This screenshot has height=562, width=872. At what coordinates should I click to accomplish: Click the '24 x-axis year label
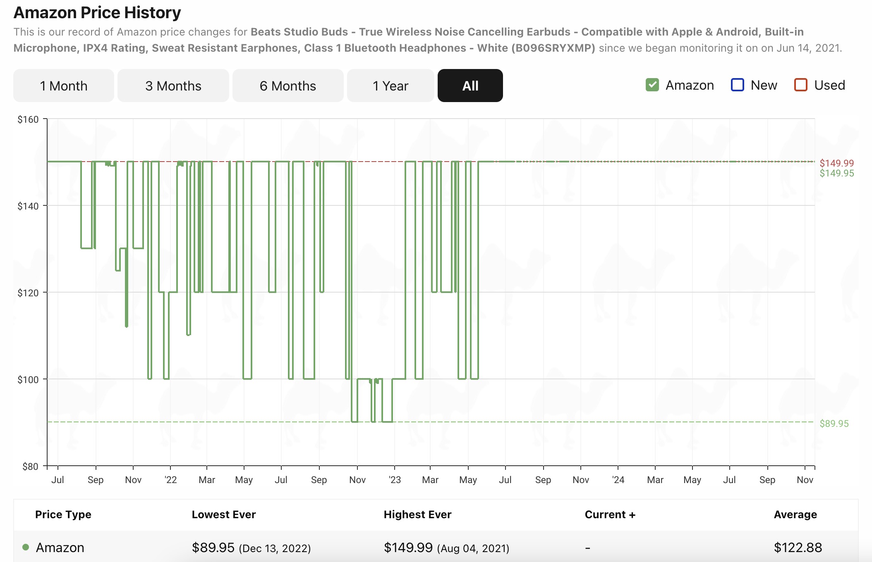click(x=618, y=480)
